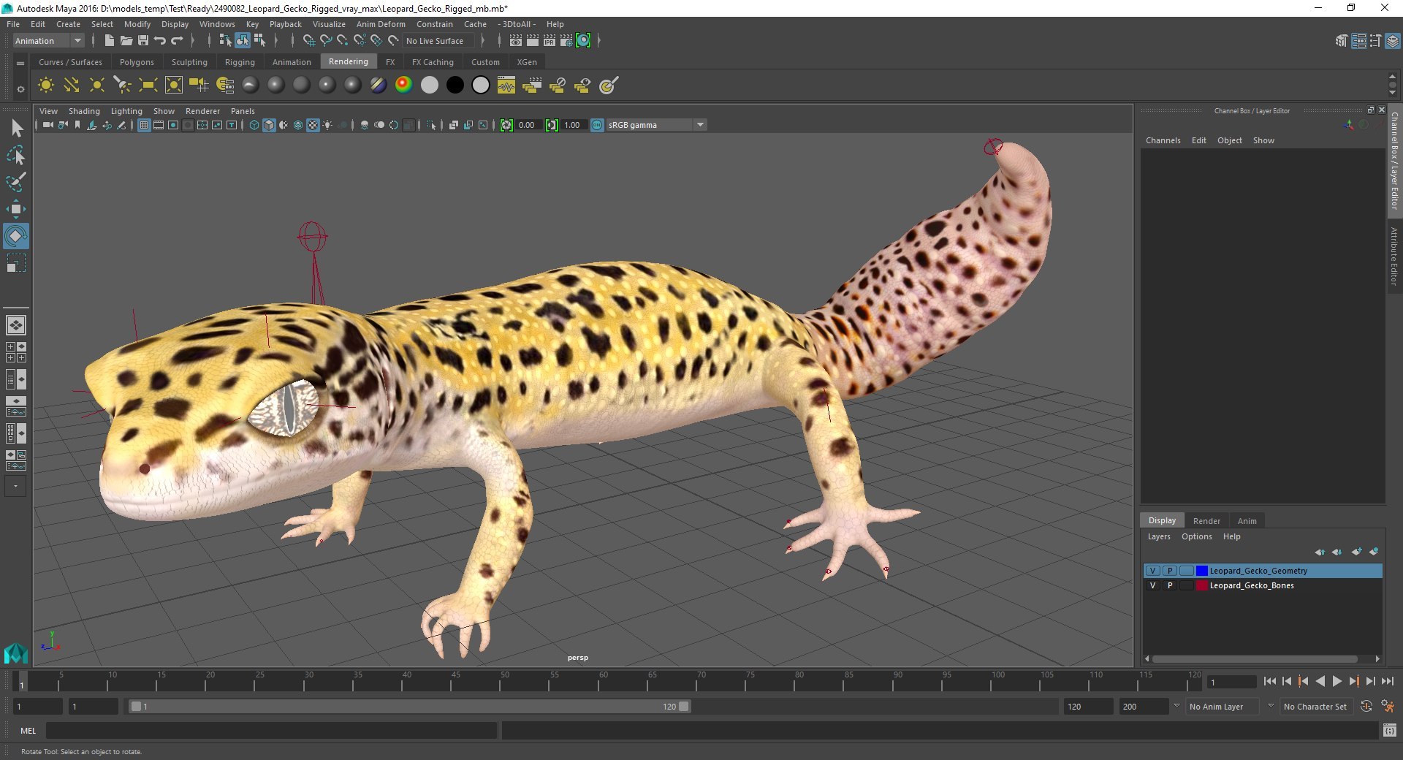Click the MEL command line input field
Screen dimensions: 1403x760
click(272, 730)
